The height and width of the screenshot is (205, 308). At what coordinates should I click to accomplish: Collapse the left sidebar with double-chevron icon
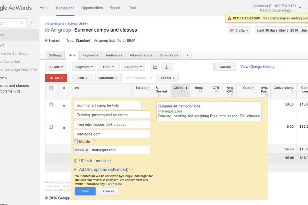(x=31, y=23)
